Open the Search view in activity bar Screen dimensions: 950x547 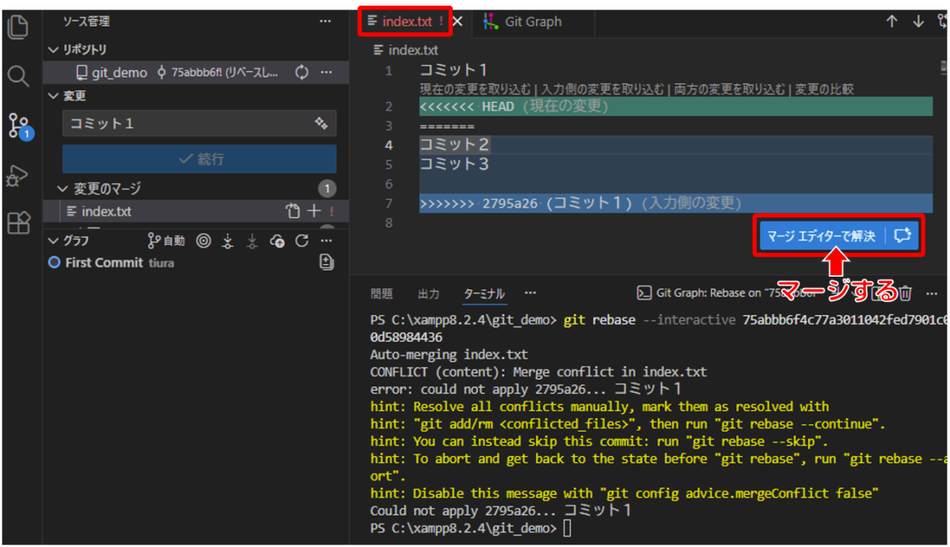pyautogui.click(x=17, y=76)
